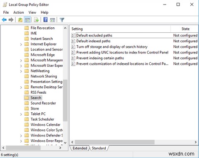Click tree pane scroll down arrow

65,143
